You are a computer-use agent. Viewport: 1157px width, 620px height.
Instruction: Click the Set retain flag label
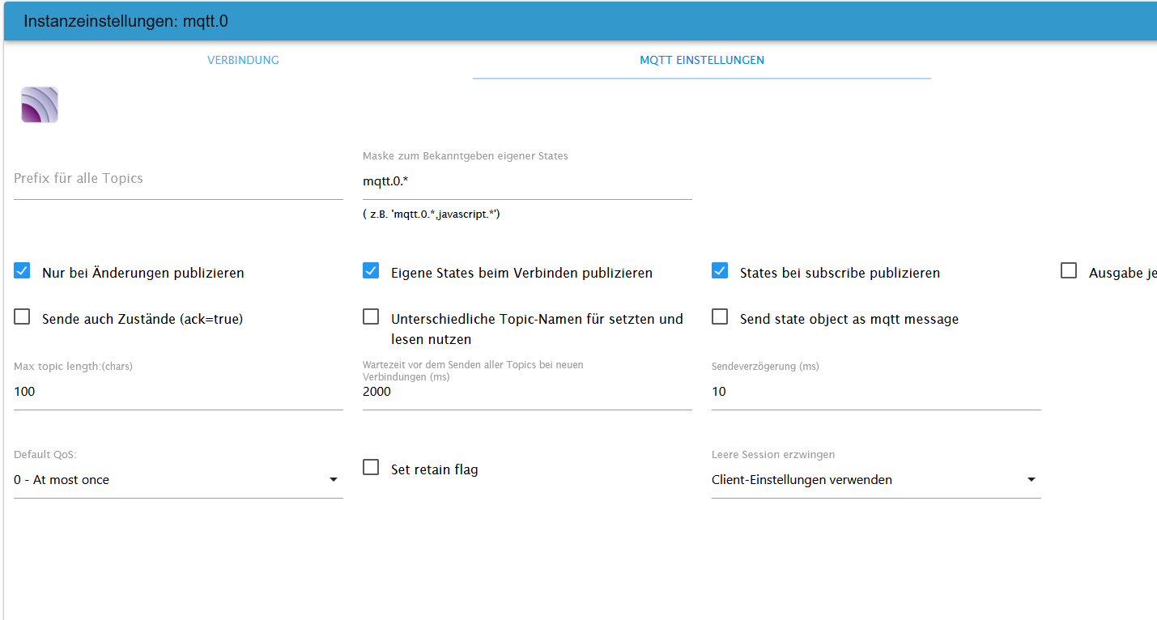click(x=435, y=469)
